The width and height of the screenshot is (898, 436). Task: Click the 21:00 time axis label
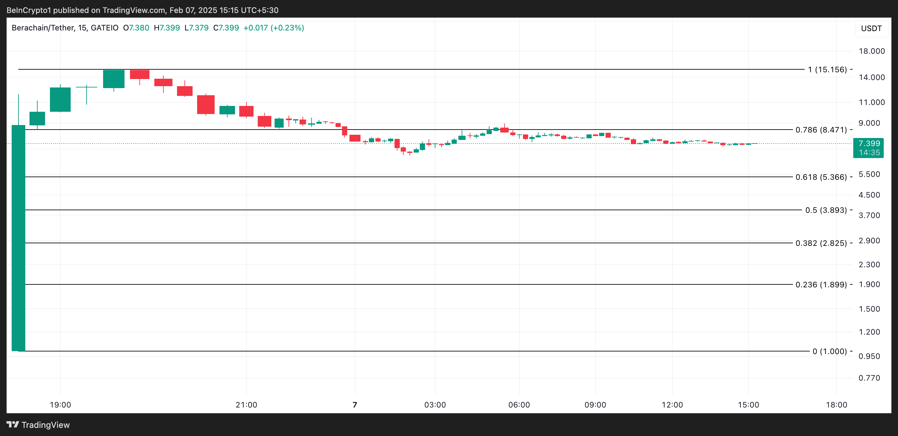pyautogui.click(x=246, y=405)
